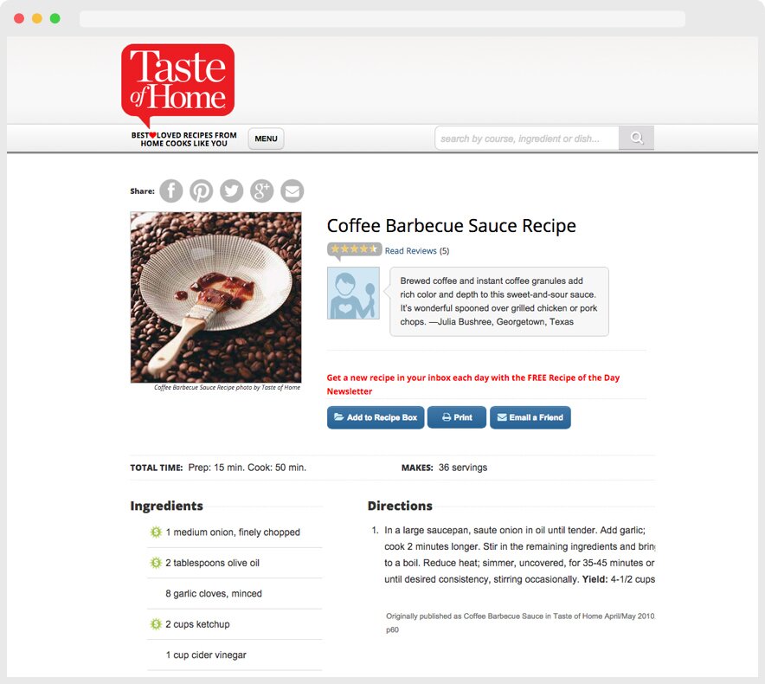Share recipe on Facebook icon

click(171, 190)
